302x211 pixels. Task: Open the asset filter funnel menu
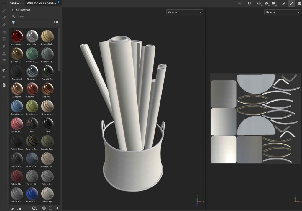pyautogui.click(x=13, y=23)
